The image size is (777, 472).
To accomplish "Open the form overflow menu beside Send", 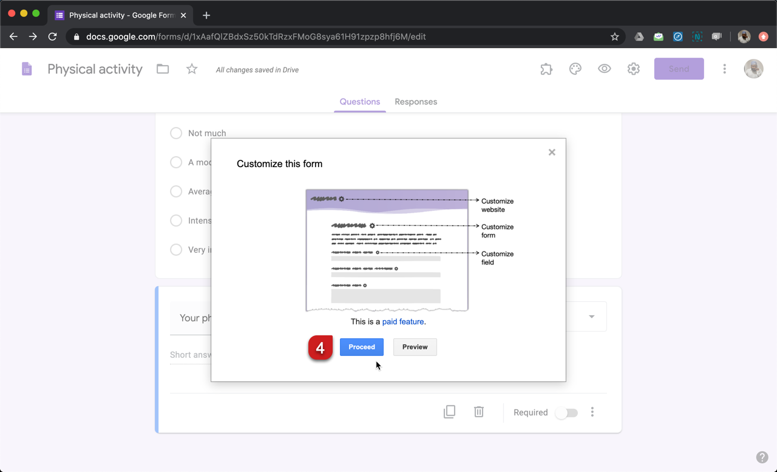I will 724,69.
